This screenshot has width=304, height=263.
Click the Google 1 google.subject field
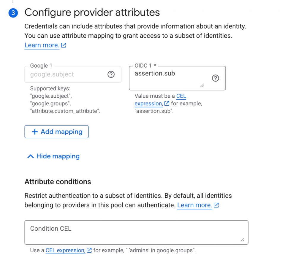[x=67, y=75]
